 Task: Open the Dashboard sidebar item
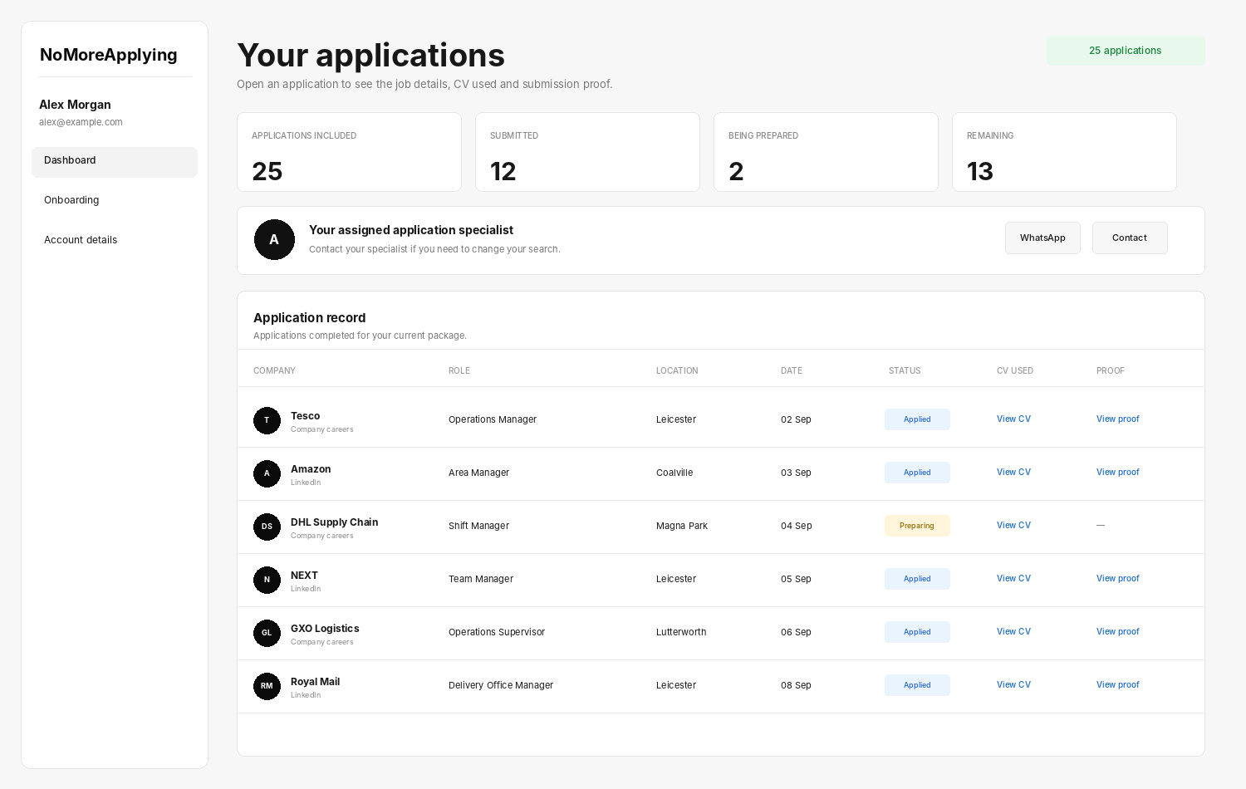pos(115,161)
